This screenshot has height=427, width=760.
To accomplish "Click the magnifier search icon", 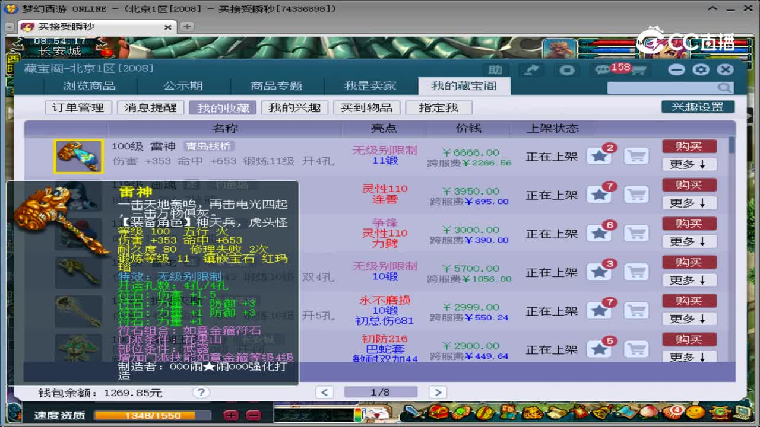I will (x=725, y=88).
